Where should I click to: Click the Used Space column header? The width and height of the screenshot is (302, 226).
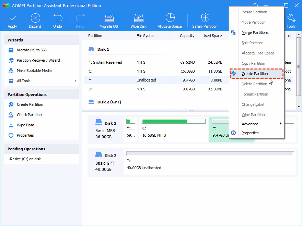coord(212,36)
